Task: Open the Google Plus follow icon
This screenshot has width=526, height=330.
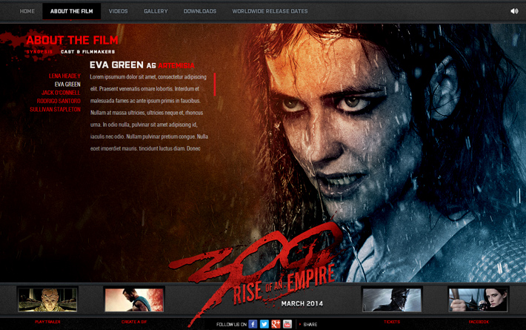Action: (276, 324)
